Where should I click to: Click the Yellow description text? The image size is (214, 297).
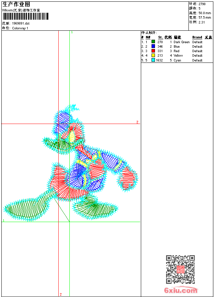[x=178, y=56]
